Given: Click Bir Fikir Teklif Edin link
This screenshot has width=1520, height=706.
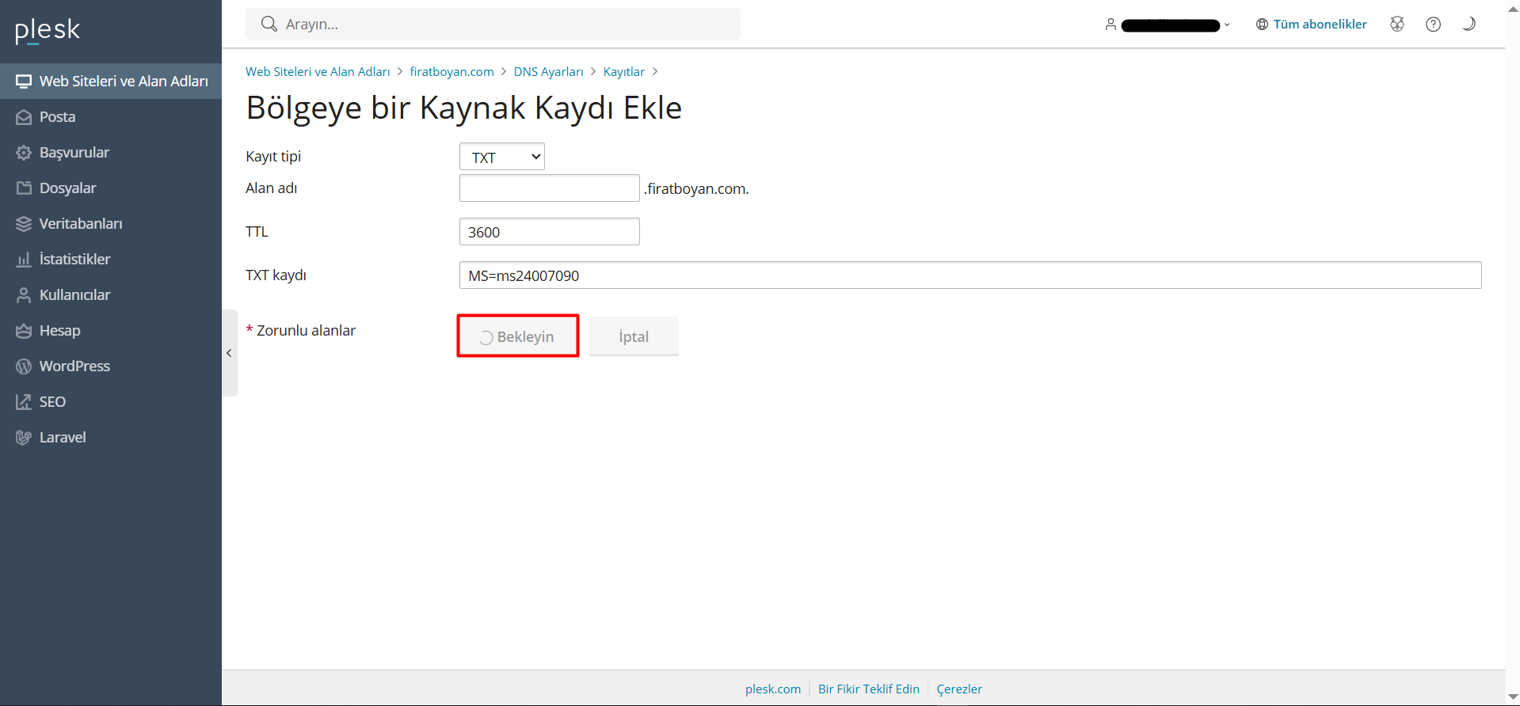Looking at the screenshot, I should 869,689.
